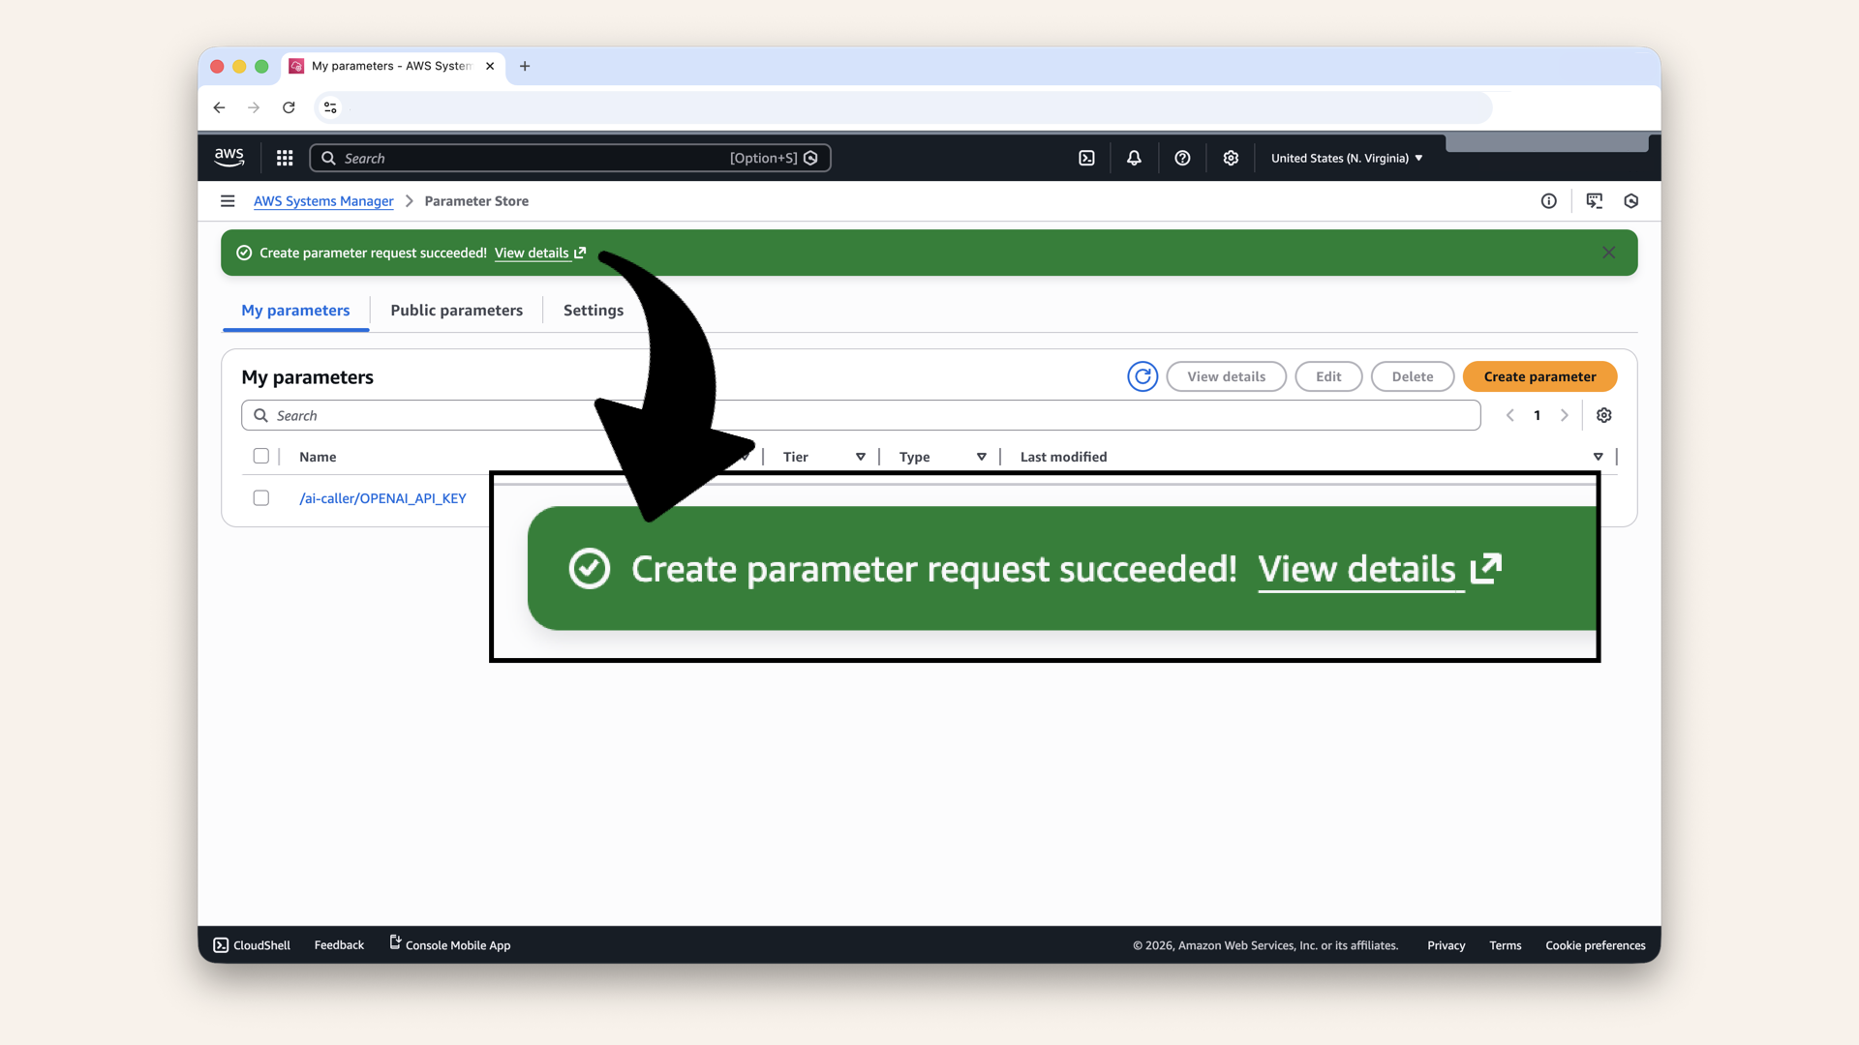Switch to the Public parameters tab
1859x1045 pixels.
tap(456, 311)
